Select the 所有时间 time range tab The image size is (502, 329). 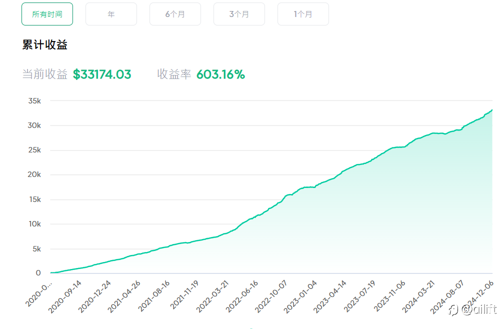point(47,14)
